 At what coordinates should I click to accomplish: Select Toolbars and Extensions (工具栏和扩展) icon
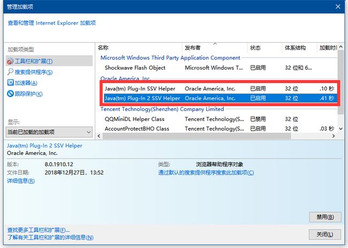pos(10,61)
